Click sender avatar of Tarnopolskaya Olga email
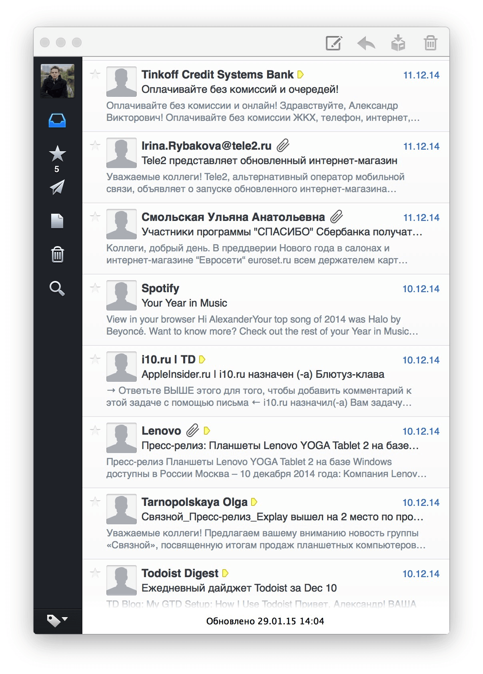The height and width of the screenshot is (674, 483). (x=122, y=509)
